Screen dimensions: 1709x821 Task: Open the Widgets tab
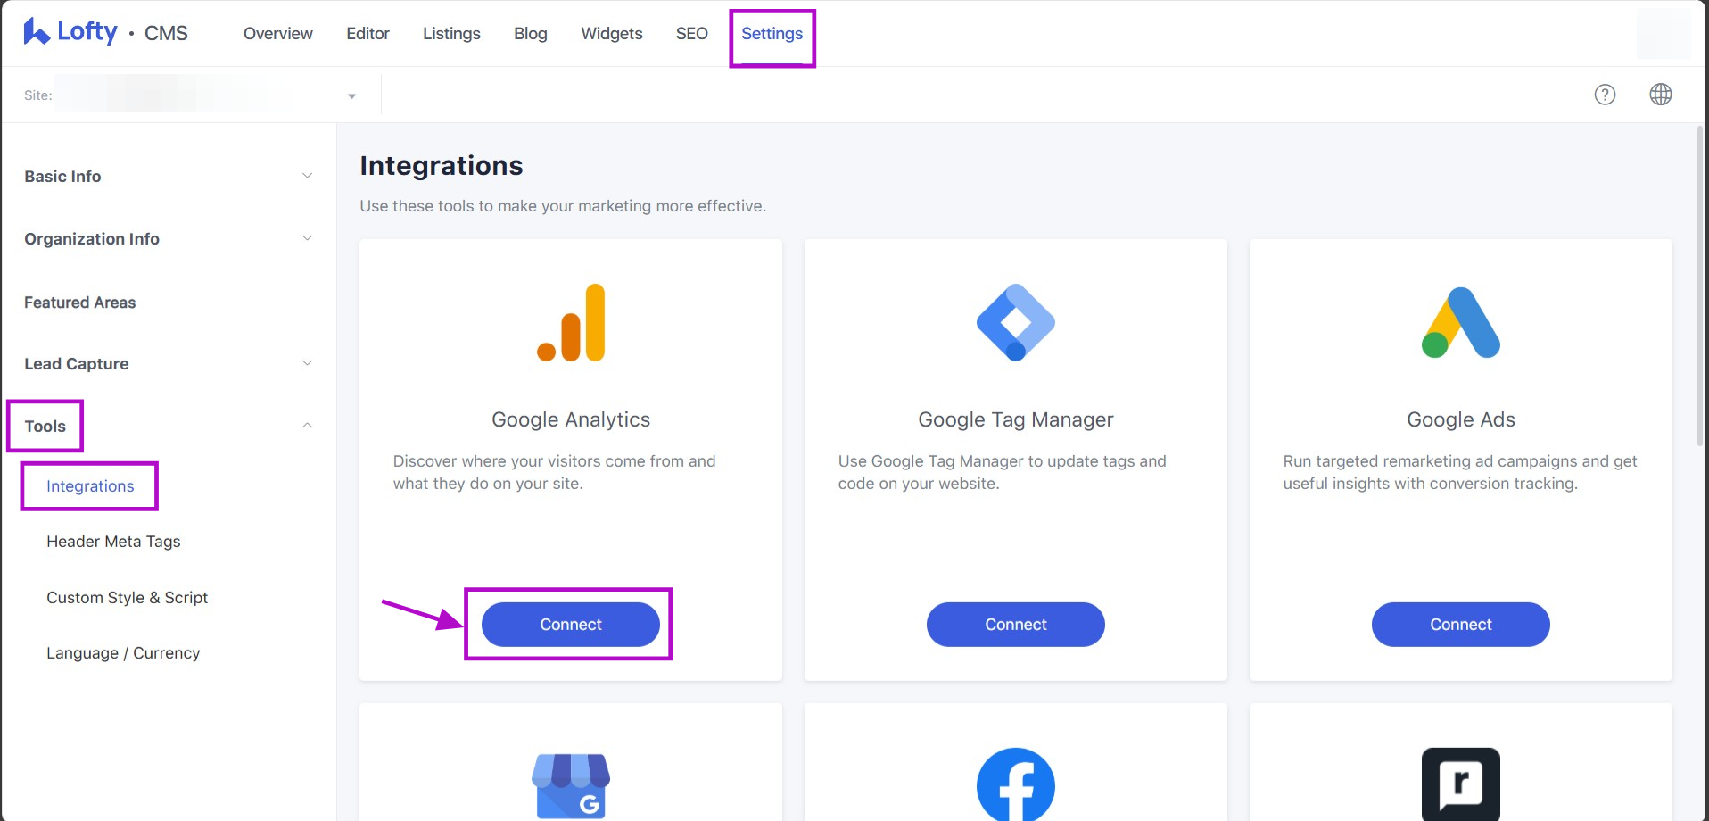point(611,34)
